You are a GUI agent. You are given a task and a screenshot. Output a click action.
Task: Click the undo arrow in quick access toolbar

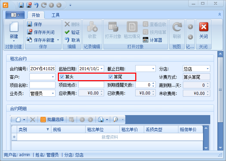click(36, 5)
